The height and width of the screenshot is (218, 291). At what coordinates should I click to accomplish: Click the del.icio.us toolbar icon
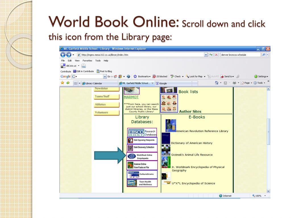[63, 66]
